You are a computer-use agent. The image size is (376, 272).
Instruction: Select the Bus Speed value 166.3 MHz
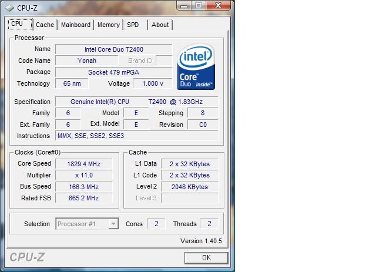(x=83, y=187)
